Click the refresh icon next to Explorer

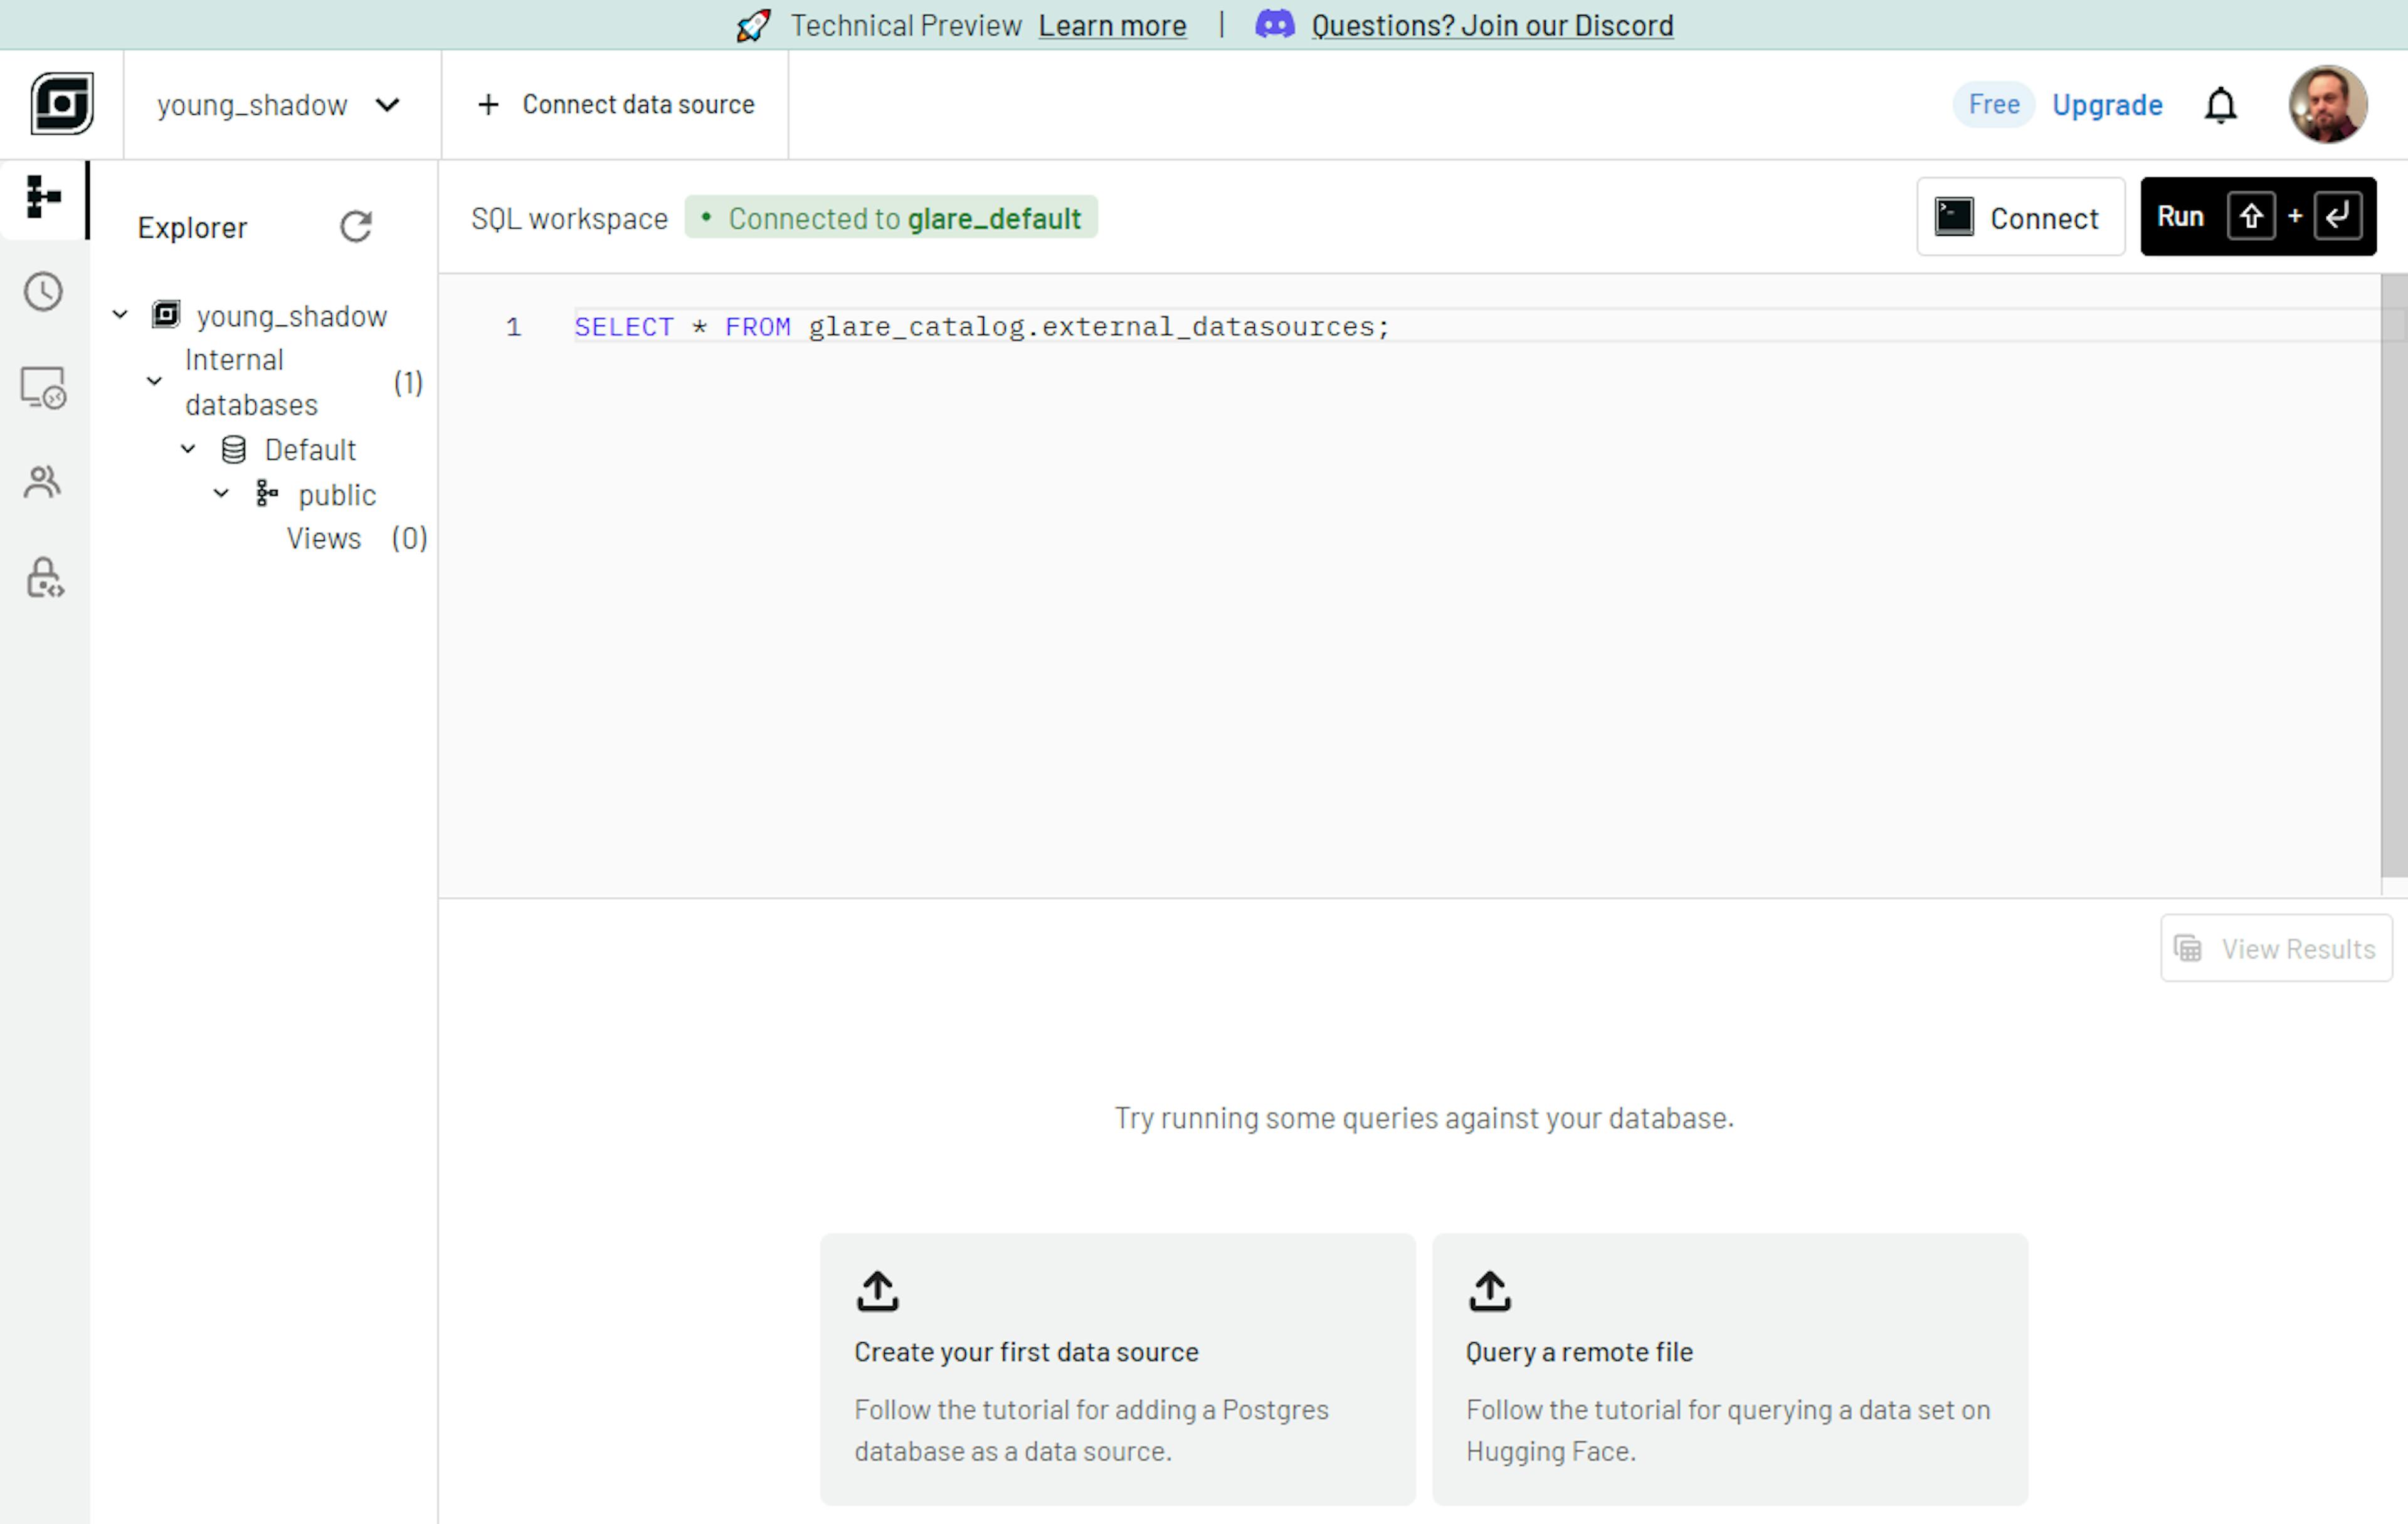pyautogui.click(x=356, y=227)
